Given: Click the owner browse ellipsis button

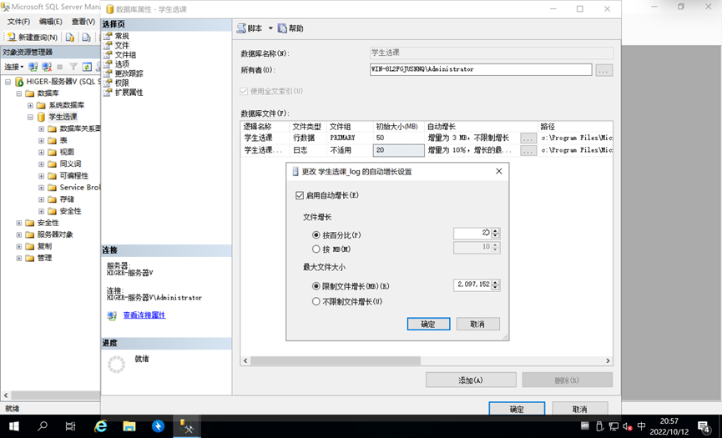Looking at the screenshot, I should pos(603,70).
